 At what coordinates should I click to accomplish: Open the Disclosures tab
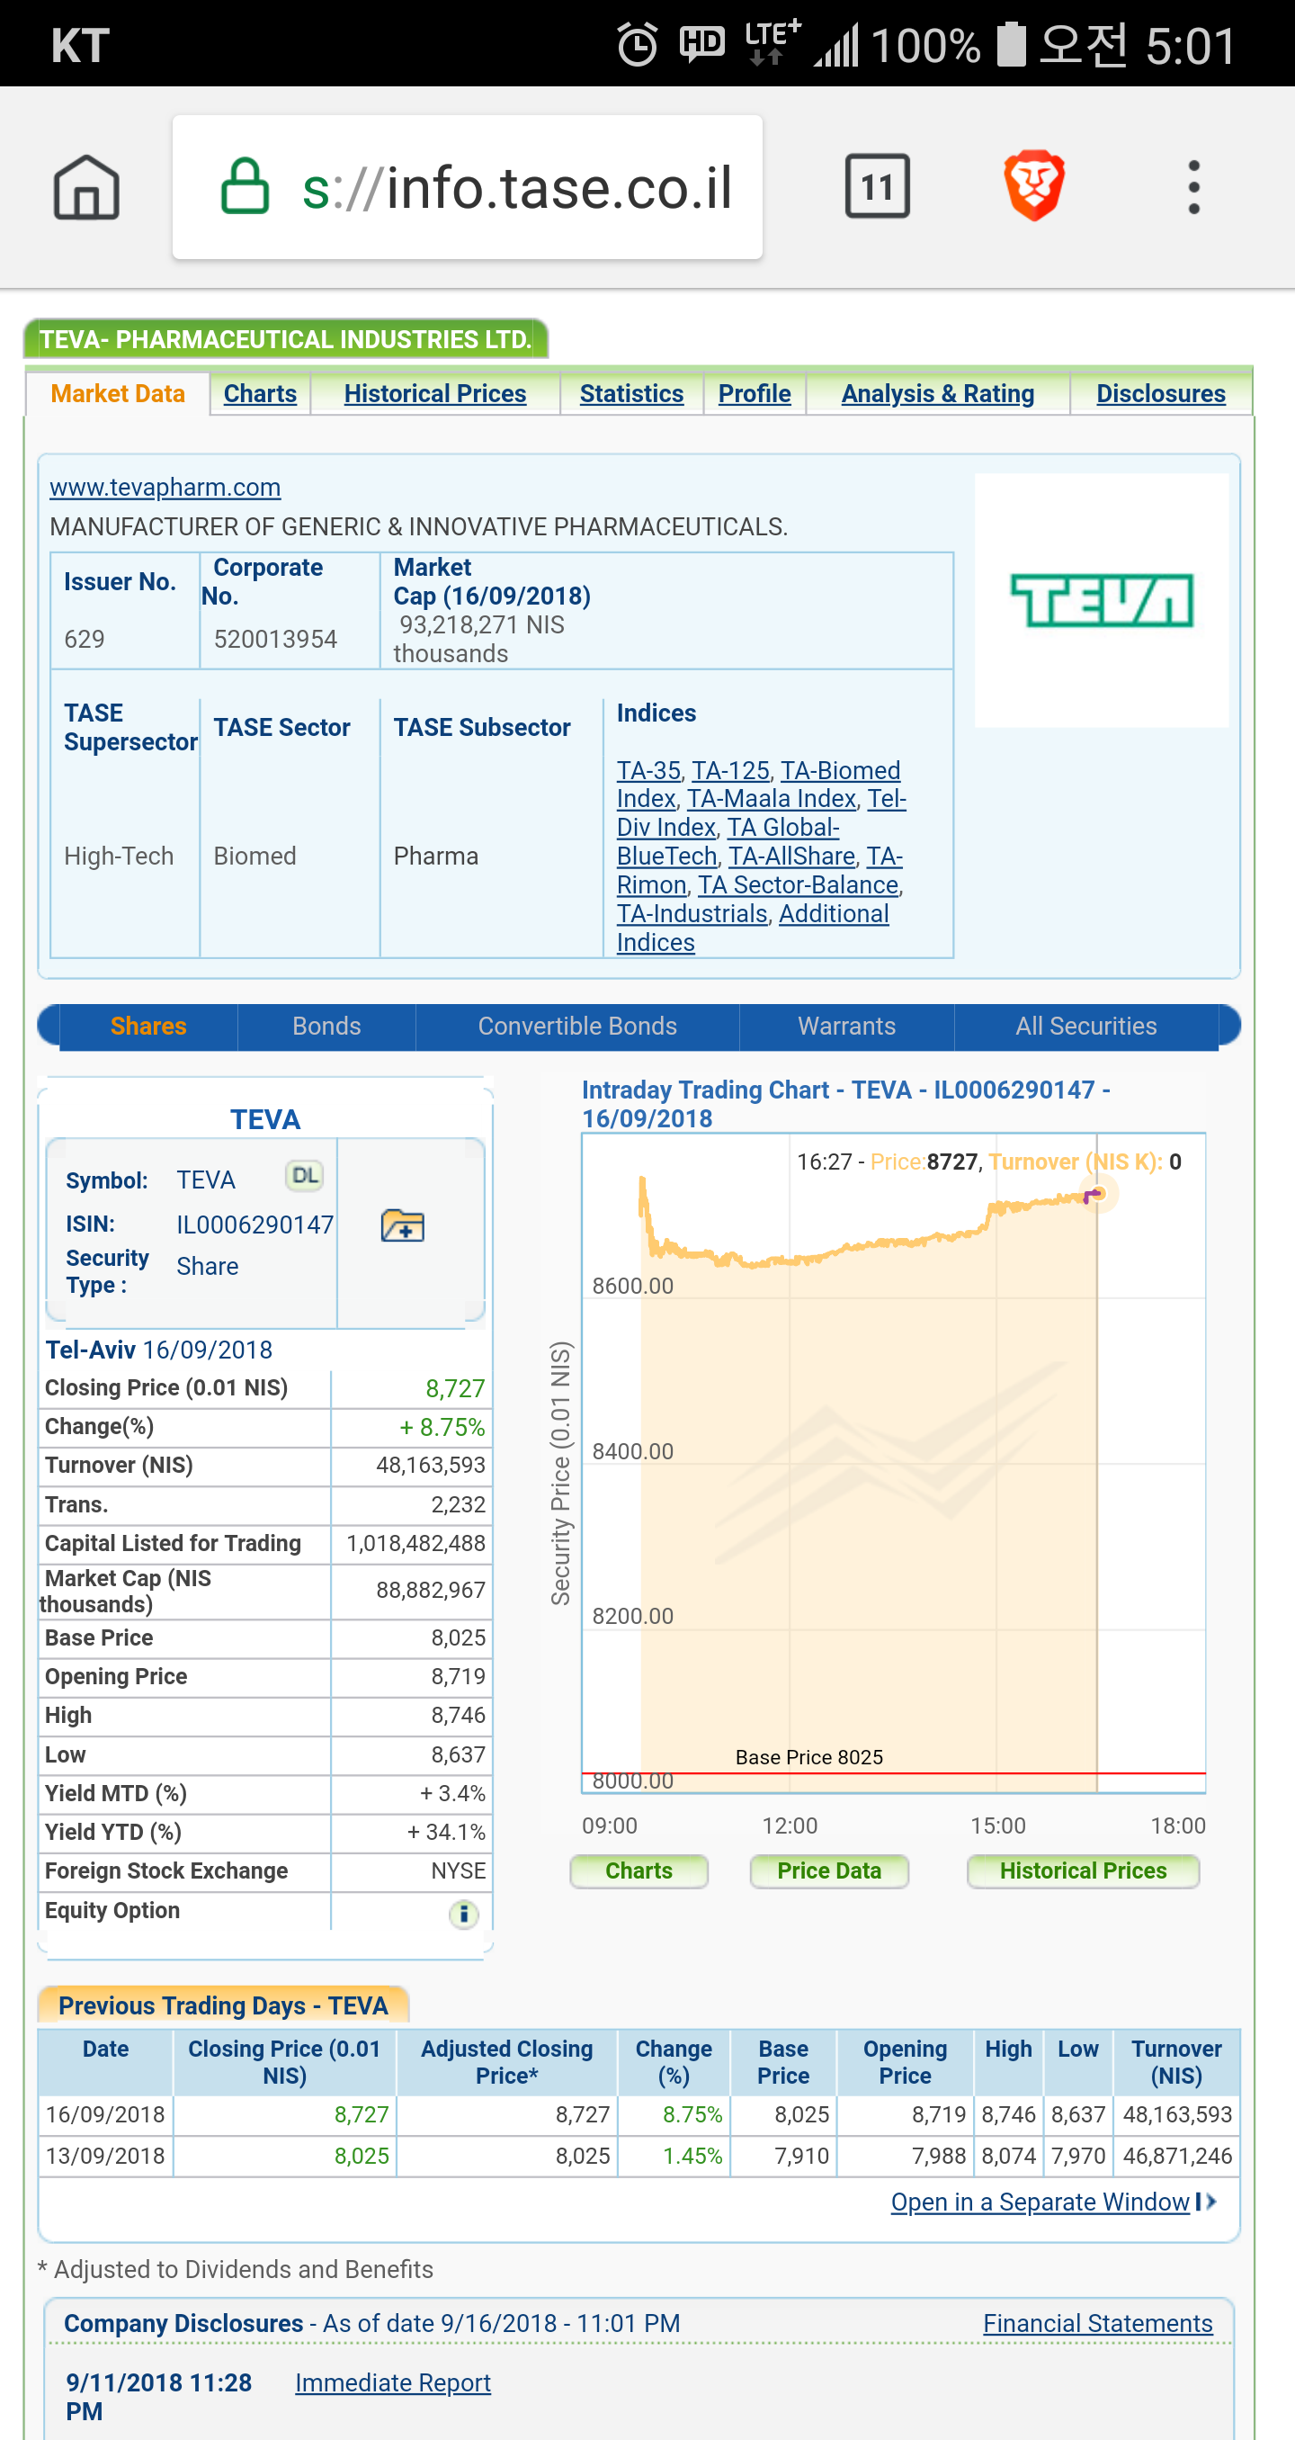[x=1161, y=393]
